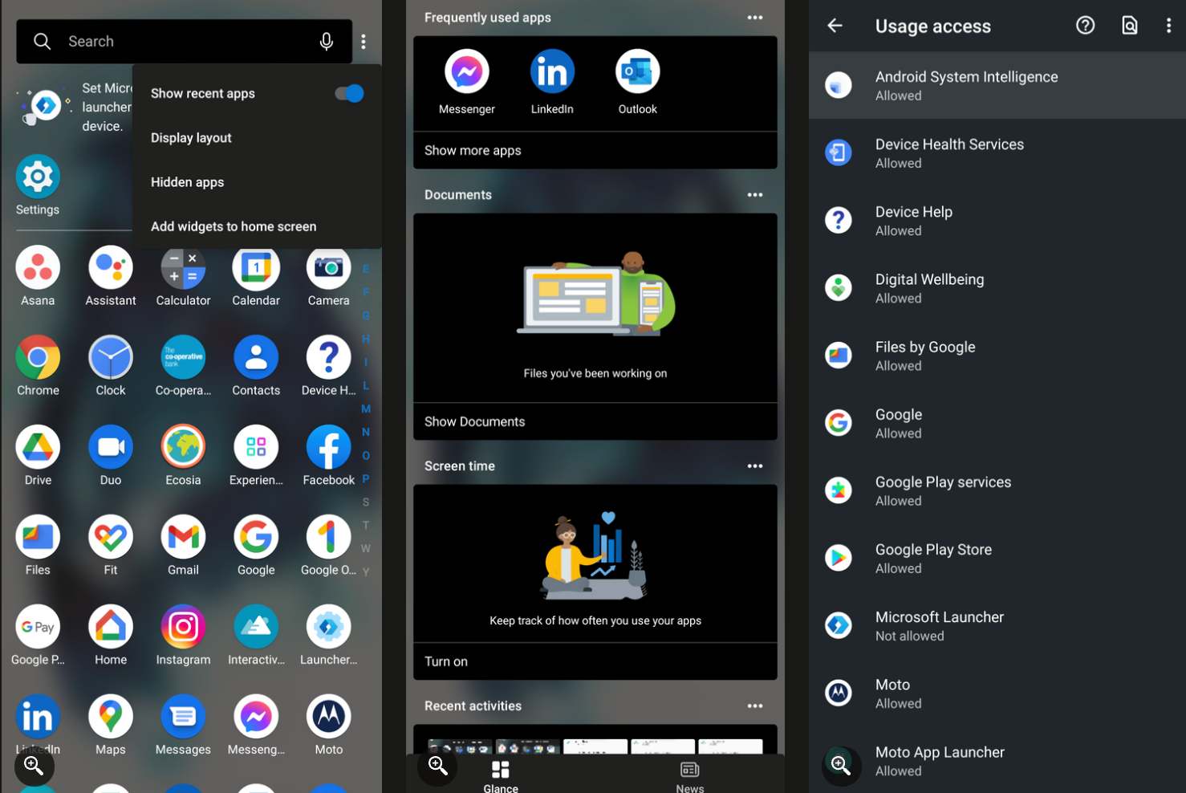Screen dimensions: 1186x793
Task: Open the app drawer three-dot menu
Action: pyautogui.click(x=364, y=41)
